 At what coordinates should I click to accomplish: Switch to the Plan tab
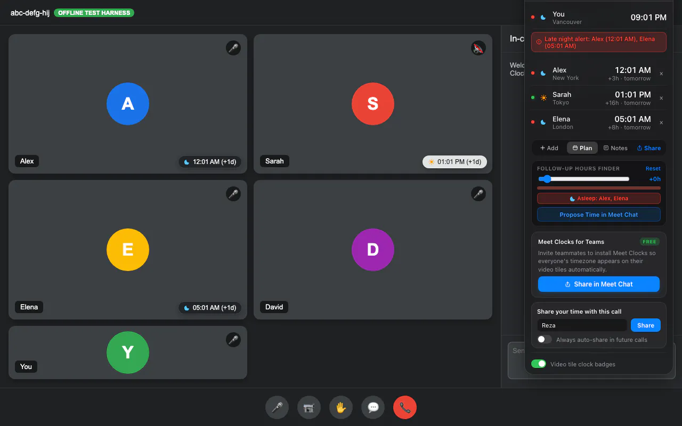pos(582,148)
